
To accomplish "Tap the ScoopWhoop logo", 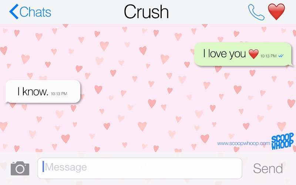I will [283, 141].
